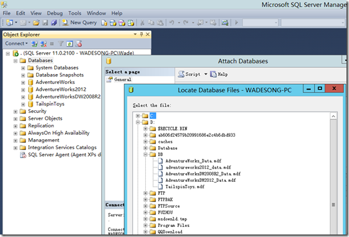Click the Paste clipboard icon
This screenshot has height=237, width=349.
coord(160,23)
